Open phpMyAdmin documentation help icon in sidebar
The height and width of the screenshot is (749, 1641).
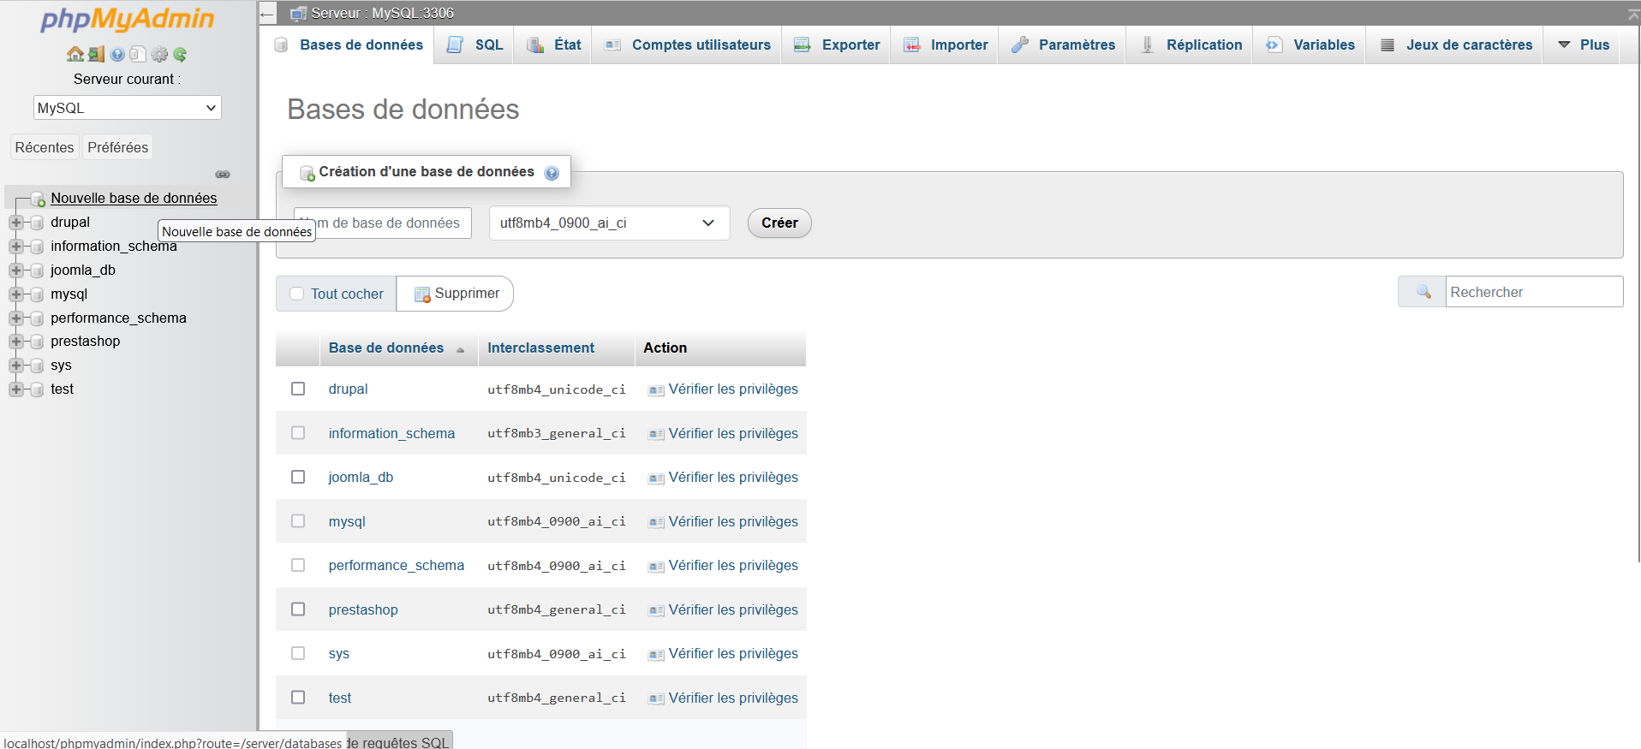point(117,54)
